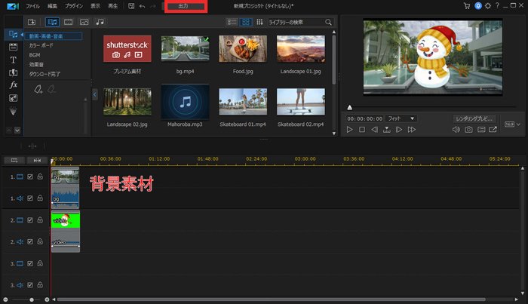The width and height of the screenshot is (528, 304).
Task: Toggle video track 1 checkbox
Action: point(30,177)
